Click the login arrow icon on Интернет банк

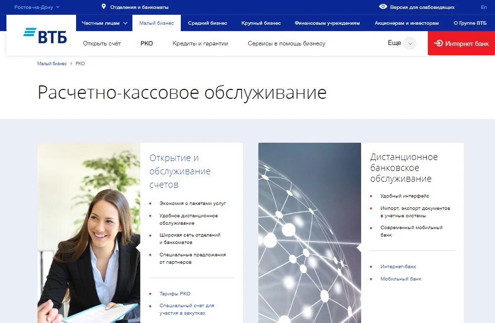point(438,43)
